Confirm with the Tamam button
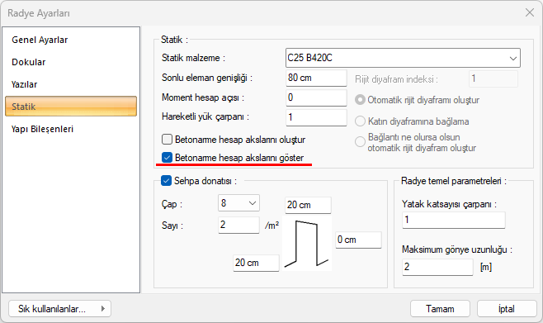 point(440,308)
